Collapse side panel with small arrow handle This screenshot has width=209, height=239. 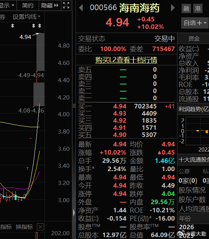pos(74,213)
